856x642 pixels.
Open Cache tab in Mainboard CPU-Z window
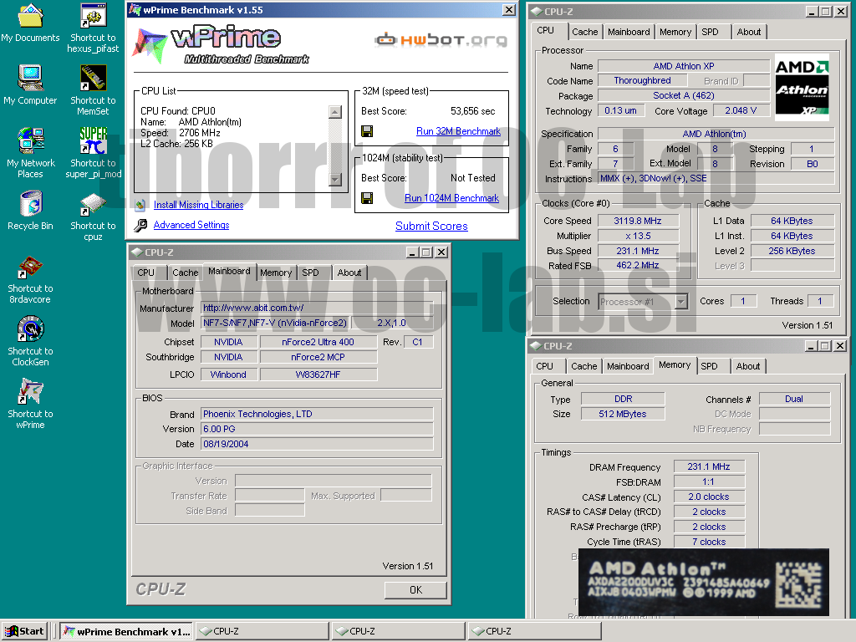click(186, 273)
